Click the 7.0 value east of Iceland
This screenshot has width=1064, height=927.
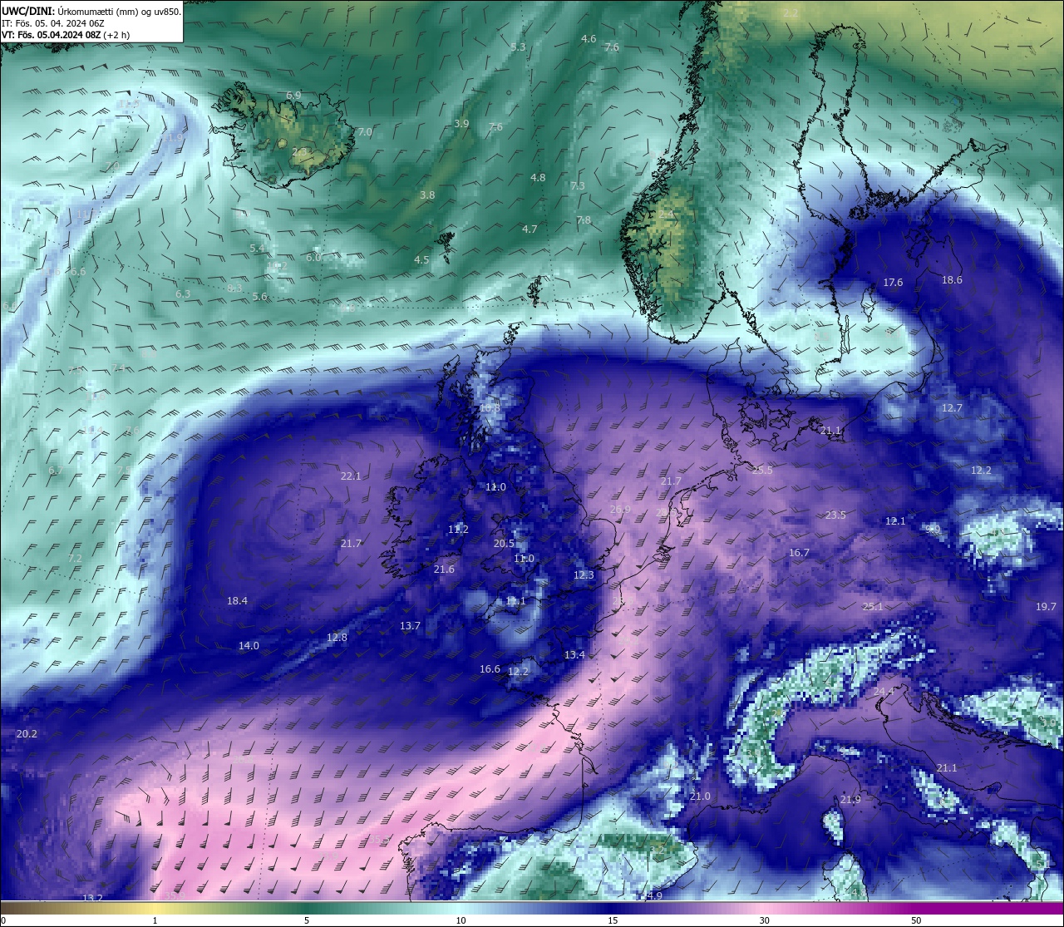pos(365,132)
